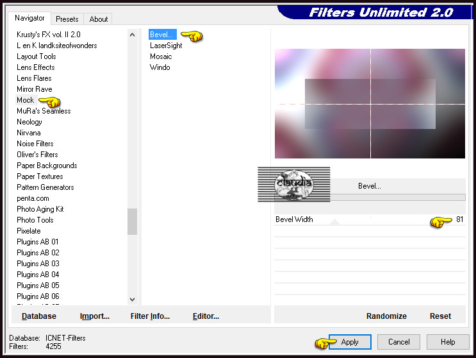Select Pattern Generators group
This screenshot has height=358, width=476.
45,187
